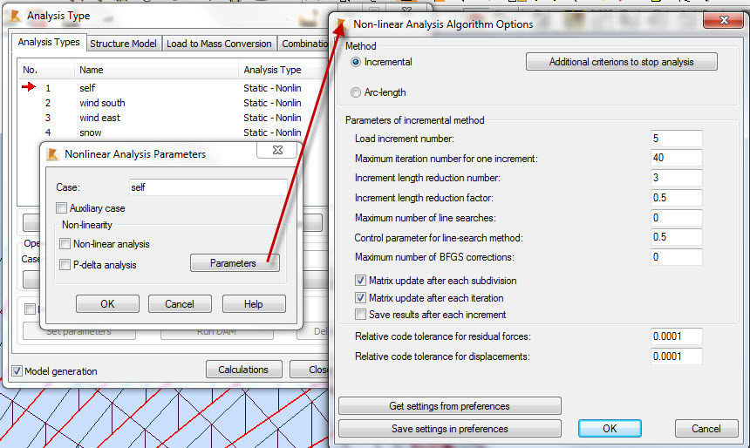
Task: Click the Analysis Type window title icon
Action: pos(15,16)
